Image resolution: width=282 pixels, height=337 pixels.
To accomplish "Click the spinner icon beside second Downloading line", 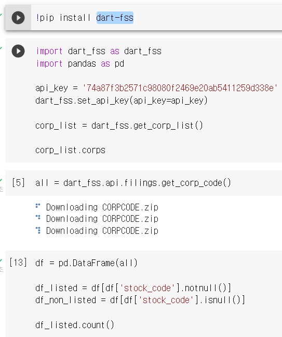I will pos(38,217).
